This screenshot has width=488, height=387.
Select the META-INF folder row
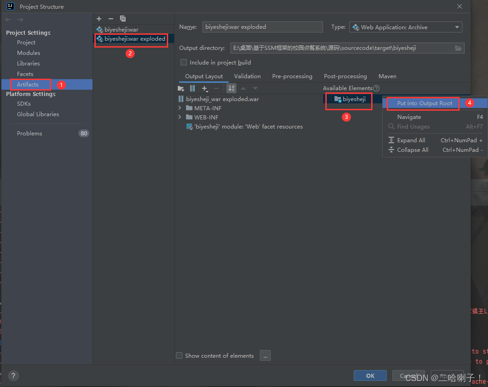208,108
